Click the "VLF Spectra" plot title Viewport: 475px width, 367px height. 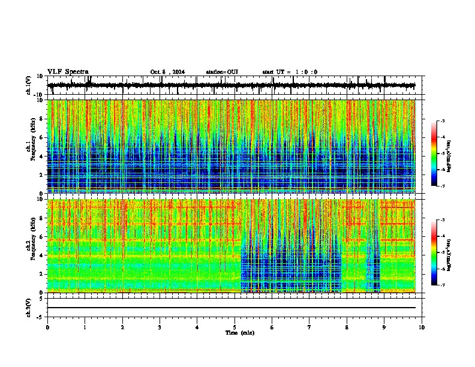(x=68, y=72)
